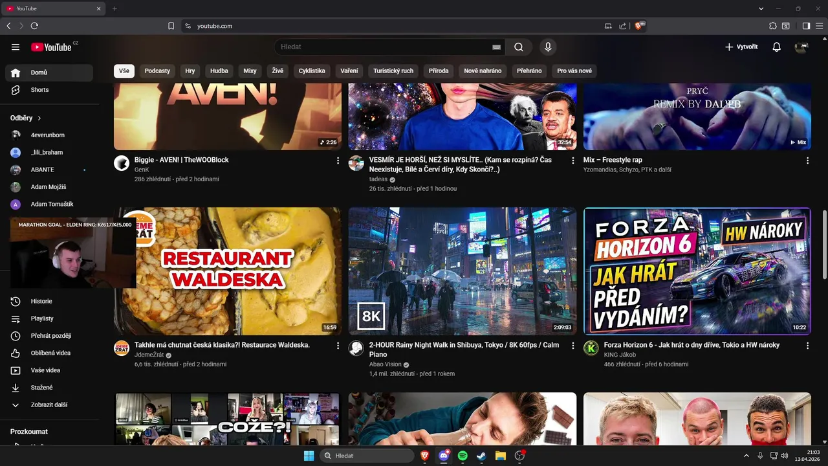Start voice search with the microphone icon
The image size is (828, 466).
pyautogui.click(x=548, y=47)
